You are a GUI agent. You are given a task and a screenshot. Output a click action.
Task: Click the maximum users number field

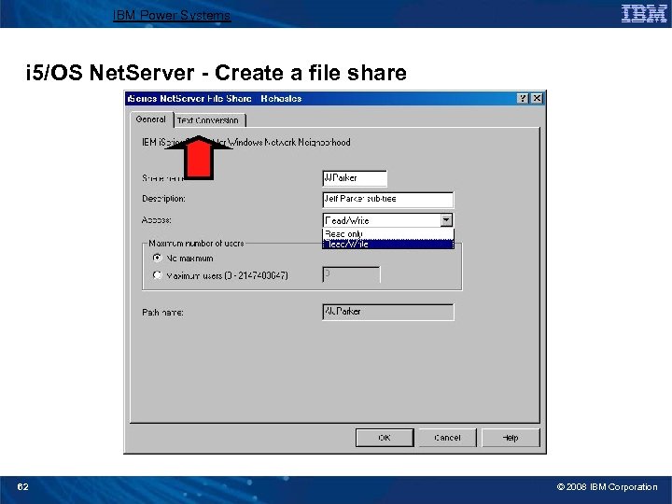[351, 274]
